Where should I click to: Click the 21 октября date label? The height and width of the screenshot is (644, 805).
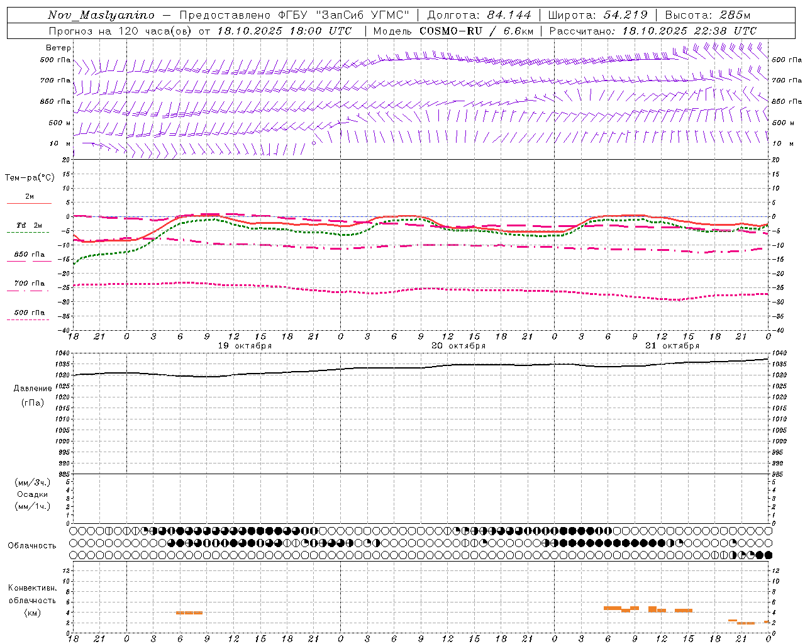[x=672, y=346]
